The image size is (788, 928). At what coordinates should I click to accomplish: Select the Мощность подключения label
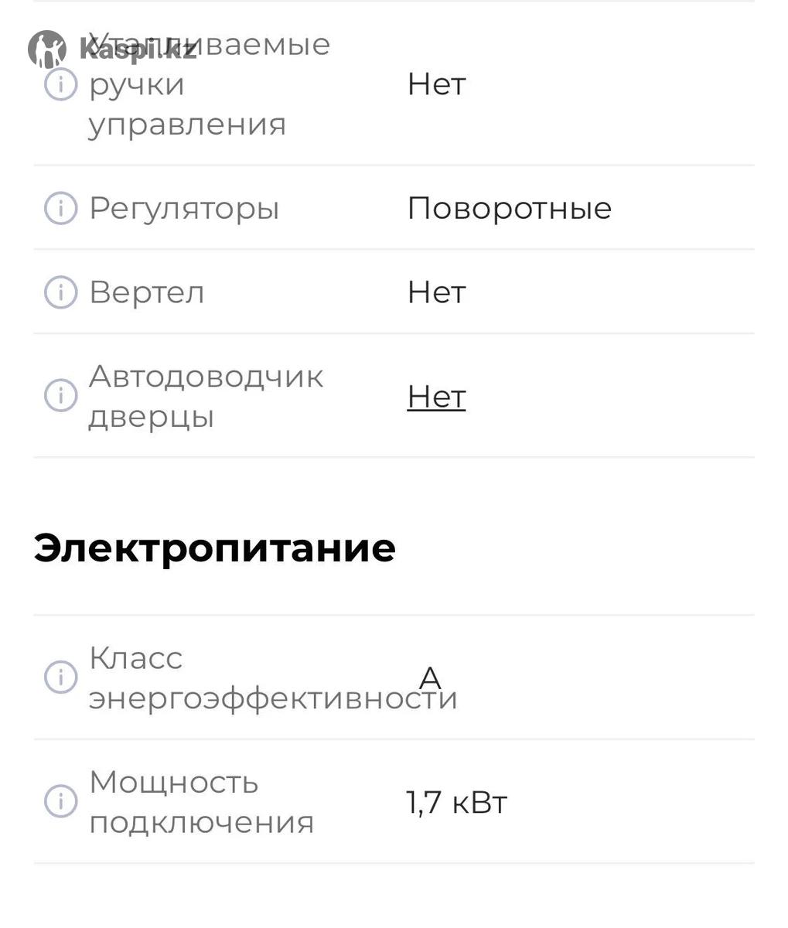pyautogui.click(x=201, y=801)
